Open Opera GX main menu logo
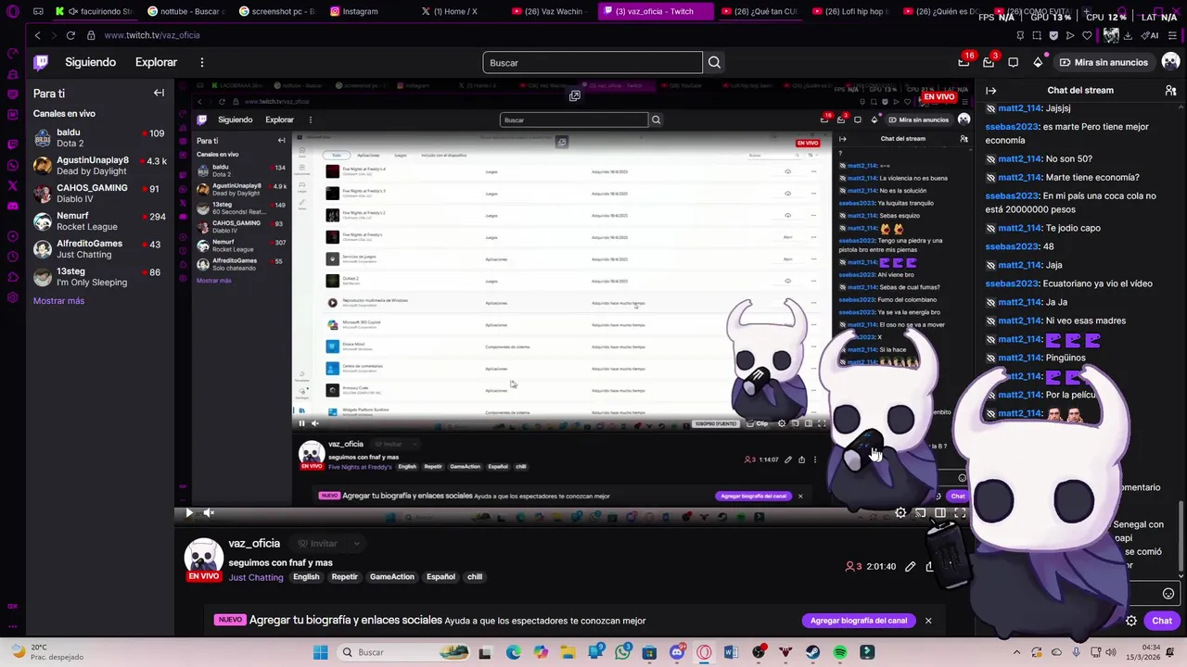The width and height of the screenshot is (1187, 667). point(12,11)
